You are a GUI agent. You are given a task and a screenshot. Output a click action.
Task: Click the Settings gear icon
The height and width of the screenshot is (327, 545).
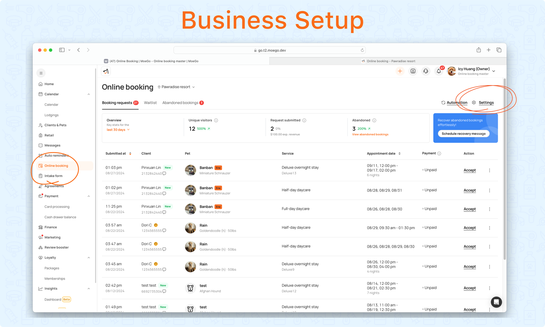coord(474,102)
